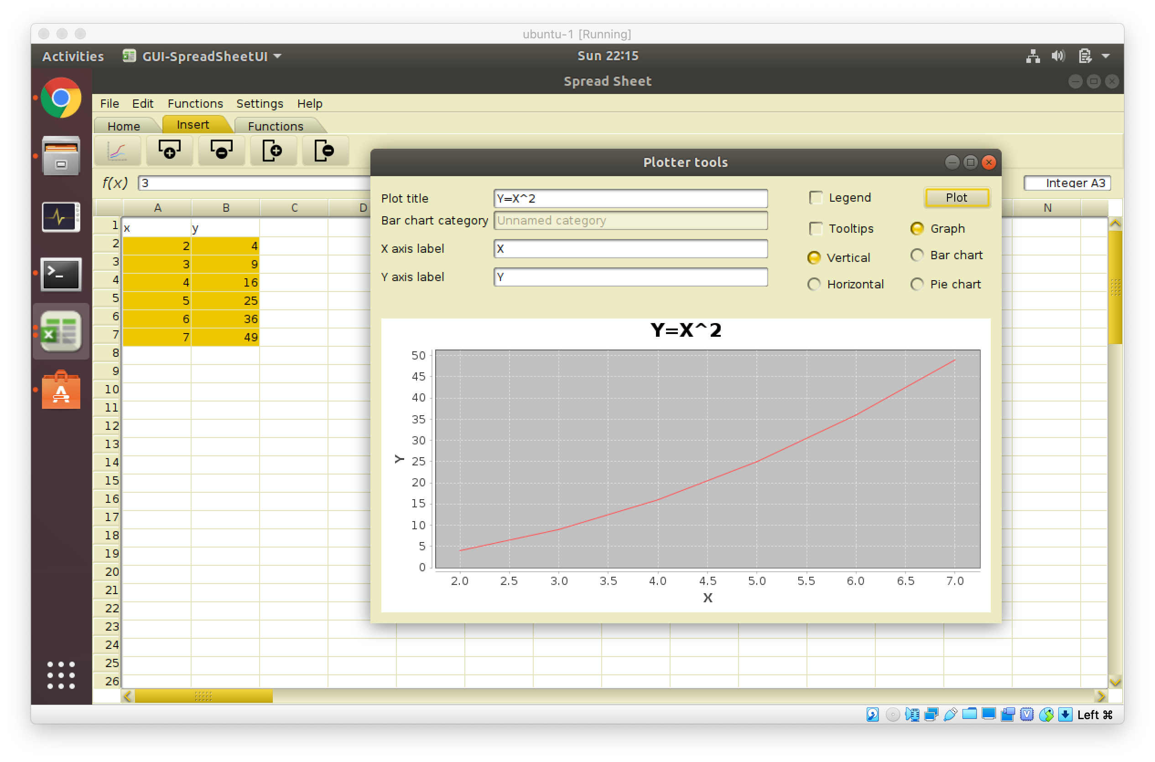
Task: Click the cell type box showing Integer A3
Action: pyautogui.click(x=1067, y=183)
